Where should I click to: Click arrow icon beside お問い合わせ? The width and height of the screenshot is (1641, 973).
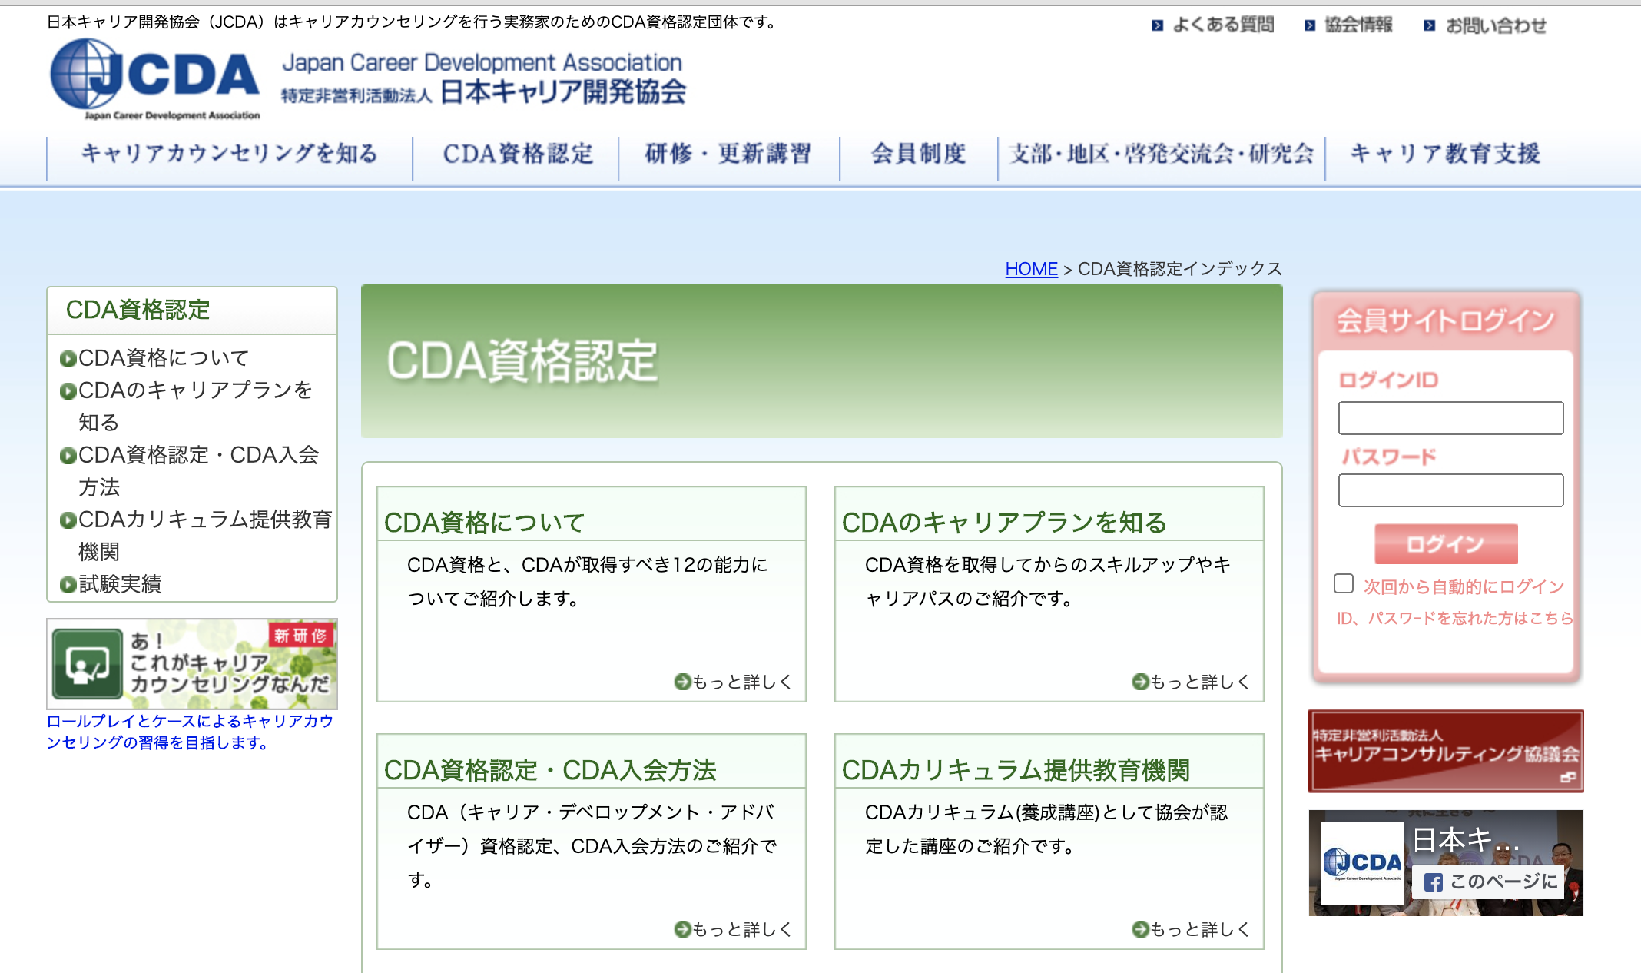[1430, 25]
